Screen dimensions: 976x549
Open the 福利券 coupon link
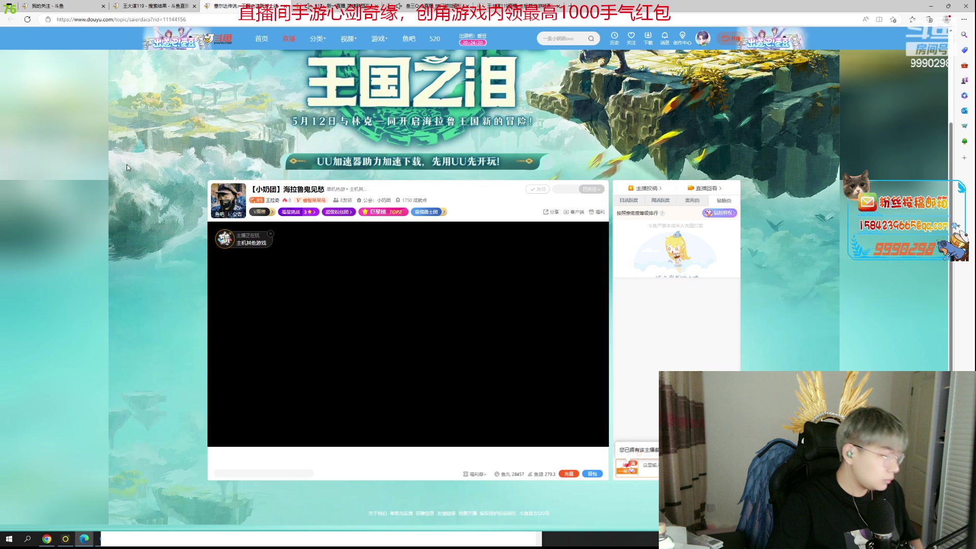[474, 474]
